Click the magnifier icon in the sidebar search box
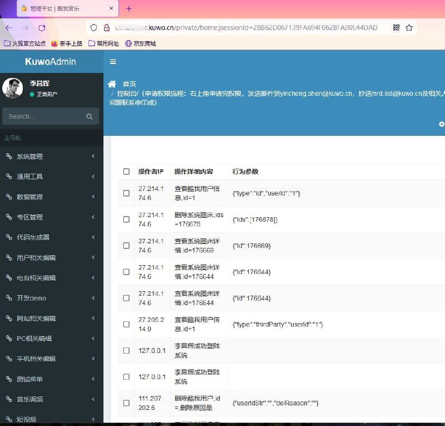445x426 pixels. tap(89, 116)
